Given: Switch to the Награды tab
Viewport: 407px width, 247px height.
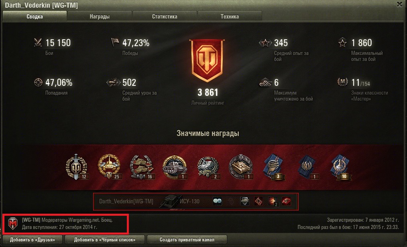Looking at the screenshot, I should (100, 16).
